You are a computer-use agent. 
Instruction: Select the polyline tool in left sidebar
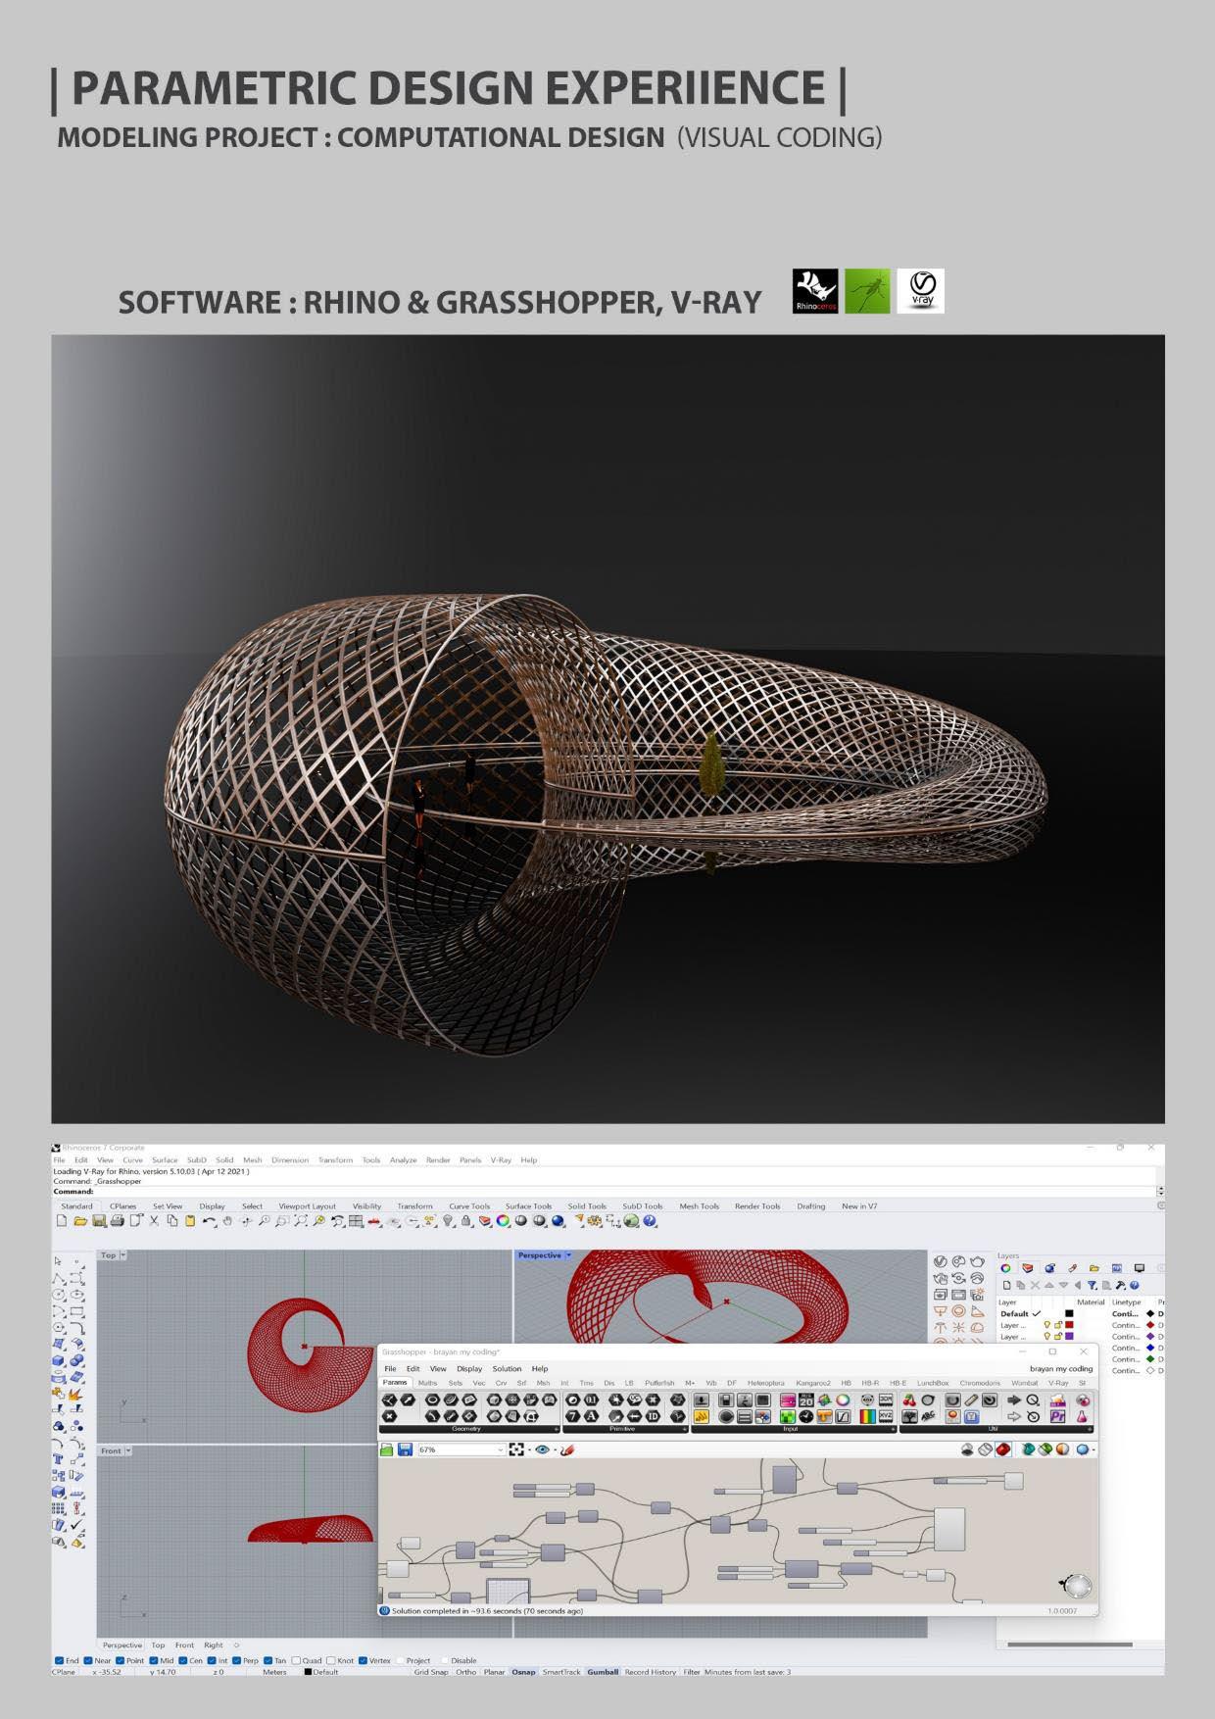[x=58, y=1278]
